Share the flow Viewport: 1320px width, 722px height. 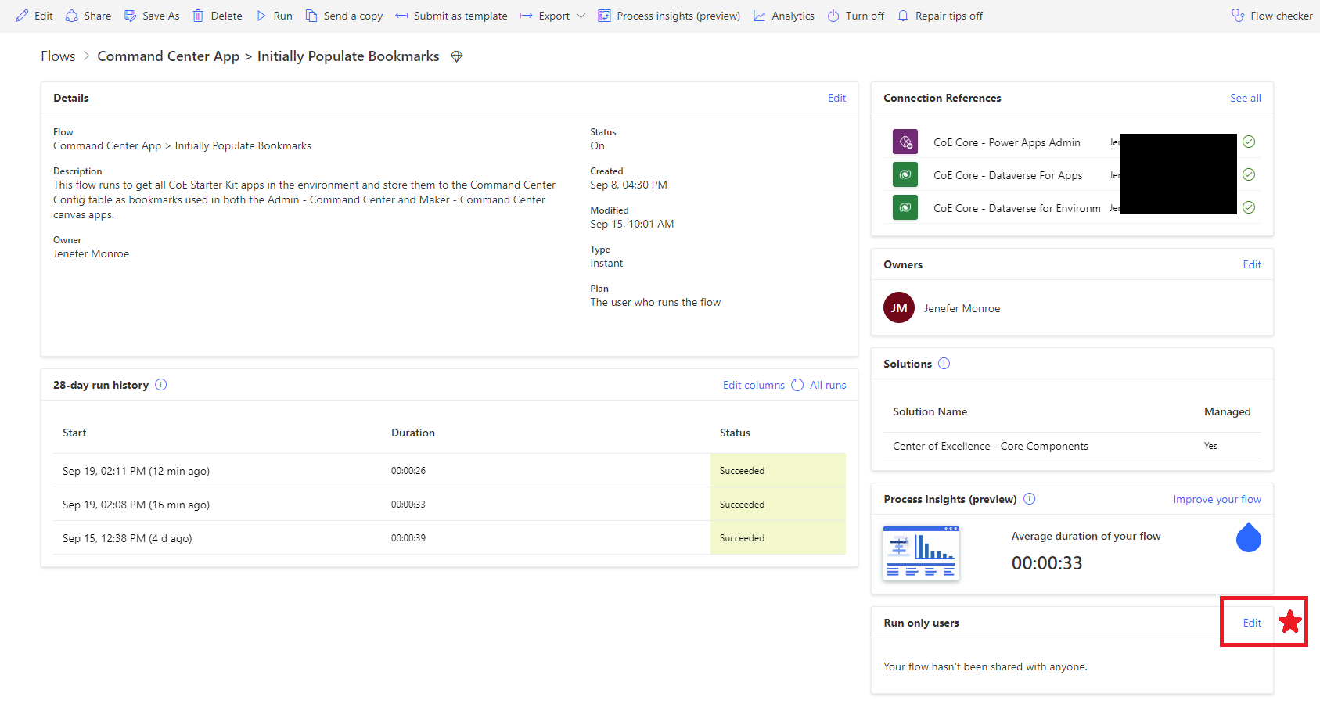click(88, 16)
